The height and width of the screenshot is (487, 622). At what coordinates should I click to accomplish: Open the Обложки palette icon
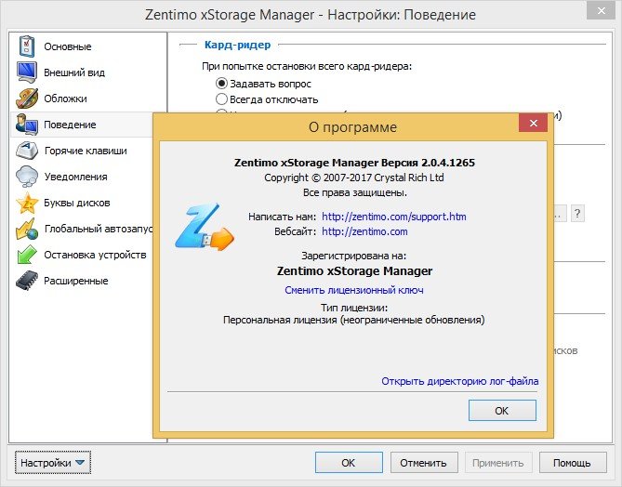[27, 99]
